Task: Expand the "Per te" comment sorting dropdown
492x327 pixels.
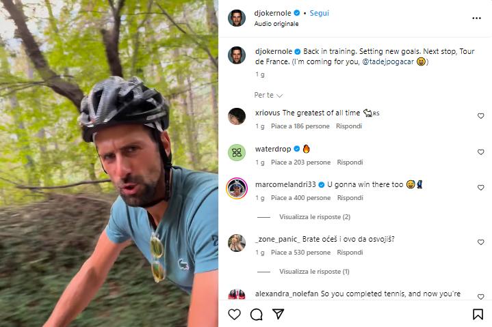Action: coord(268,95)
